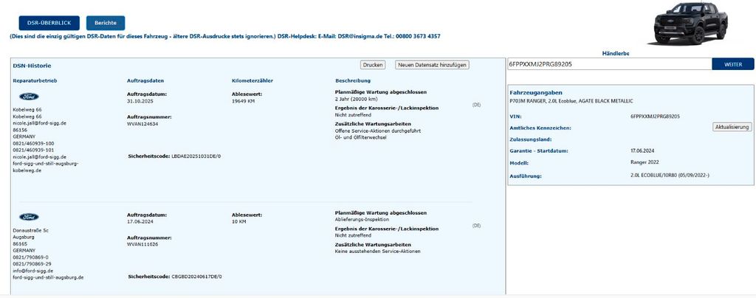
Task: Select order number WVAN124634
Action: point(142,124)
